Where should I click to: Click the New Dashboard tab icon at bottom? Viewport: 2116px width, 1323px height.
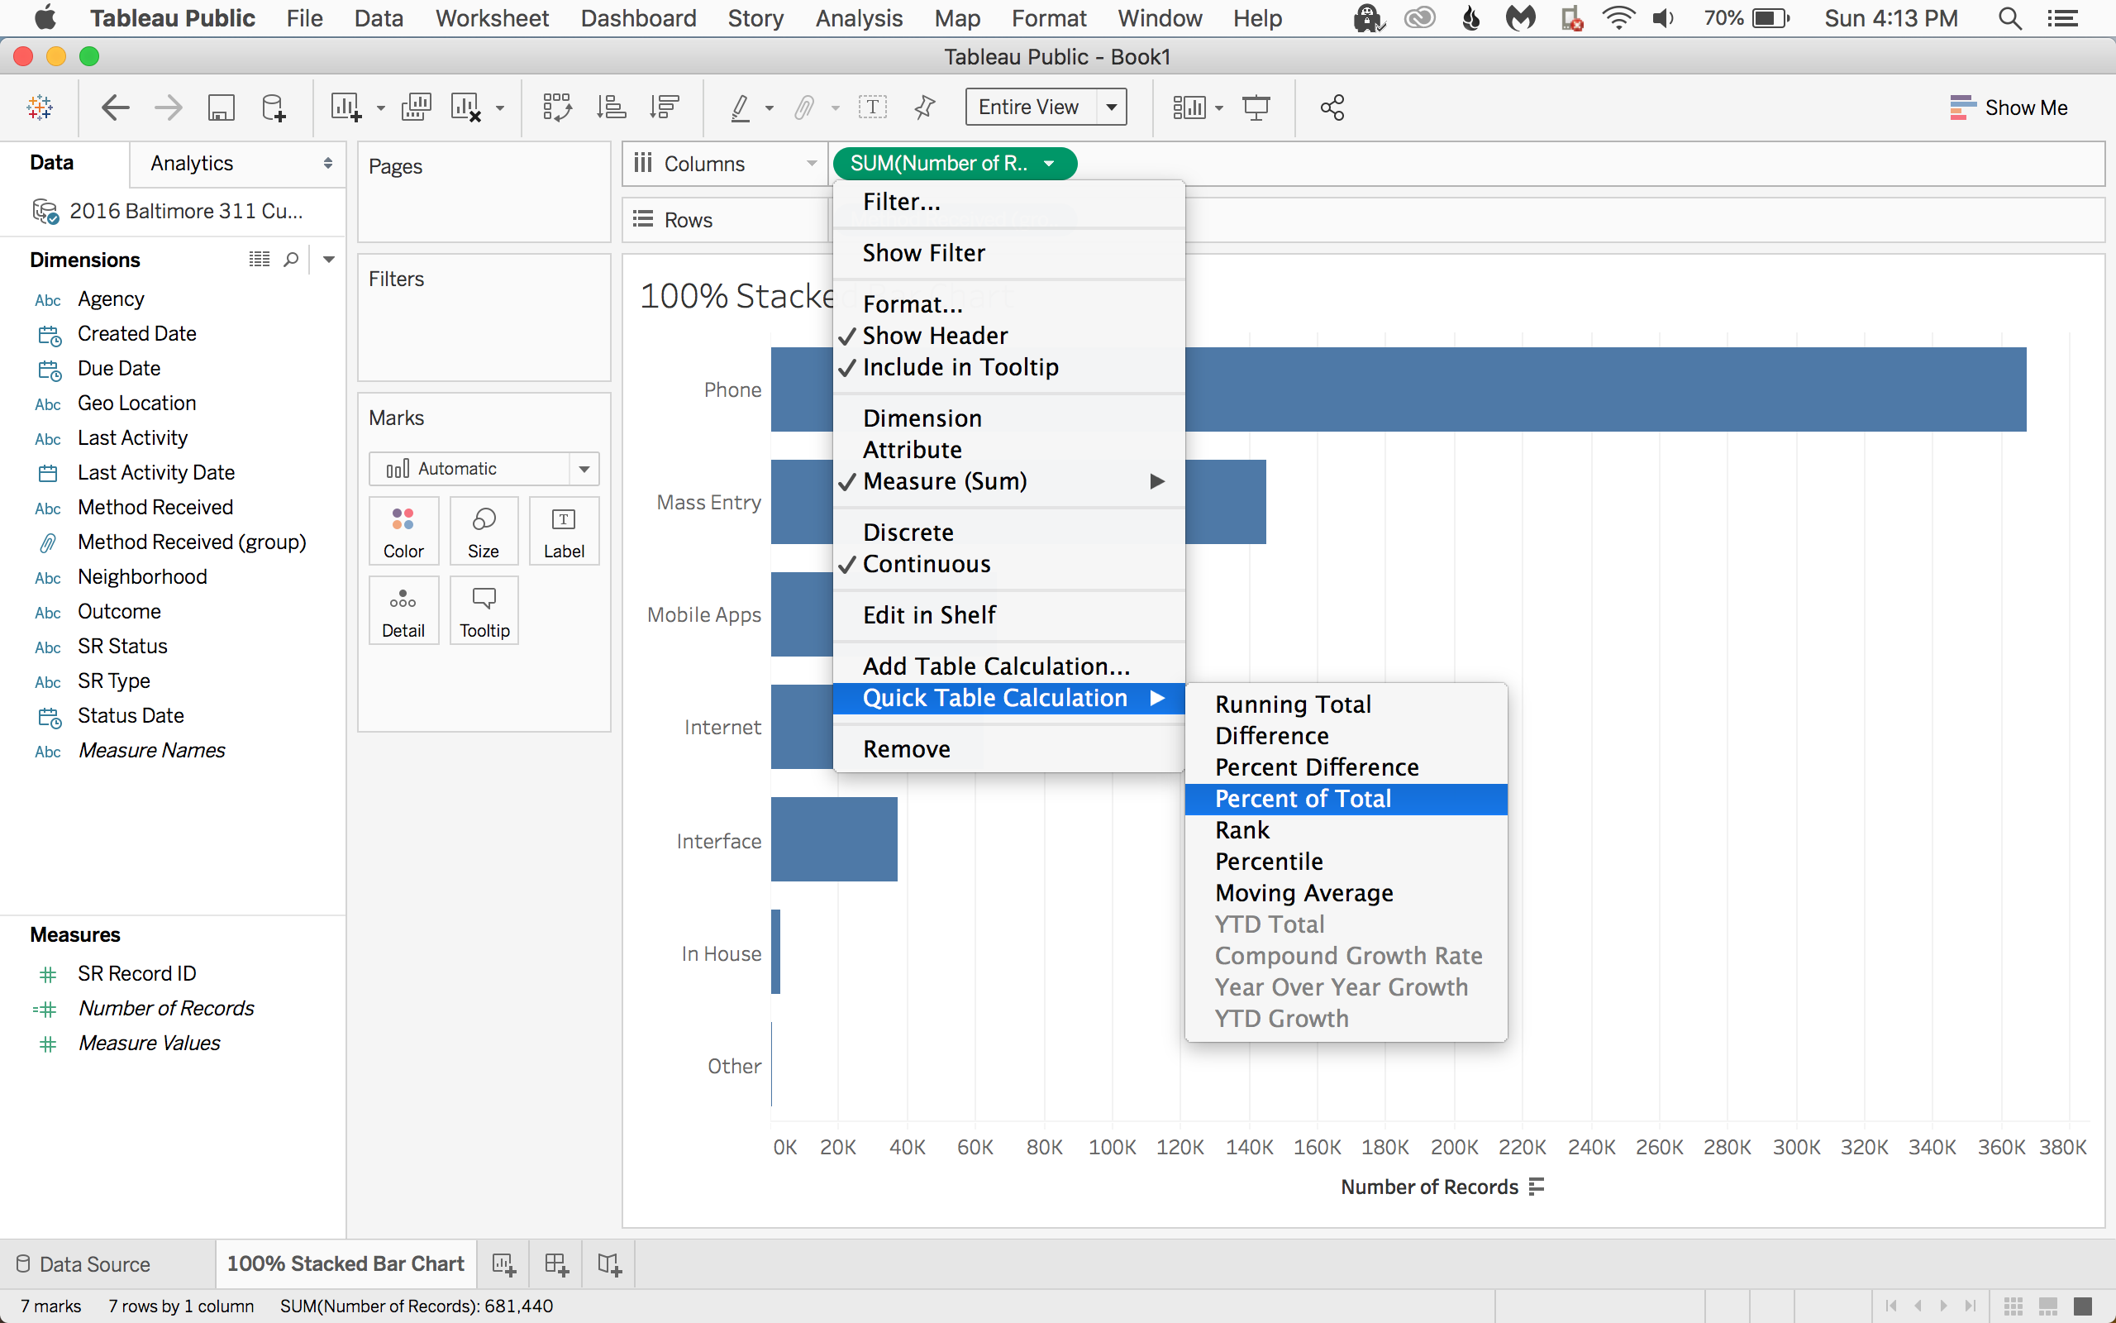(x=556, y=1263)
